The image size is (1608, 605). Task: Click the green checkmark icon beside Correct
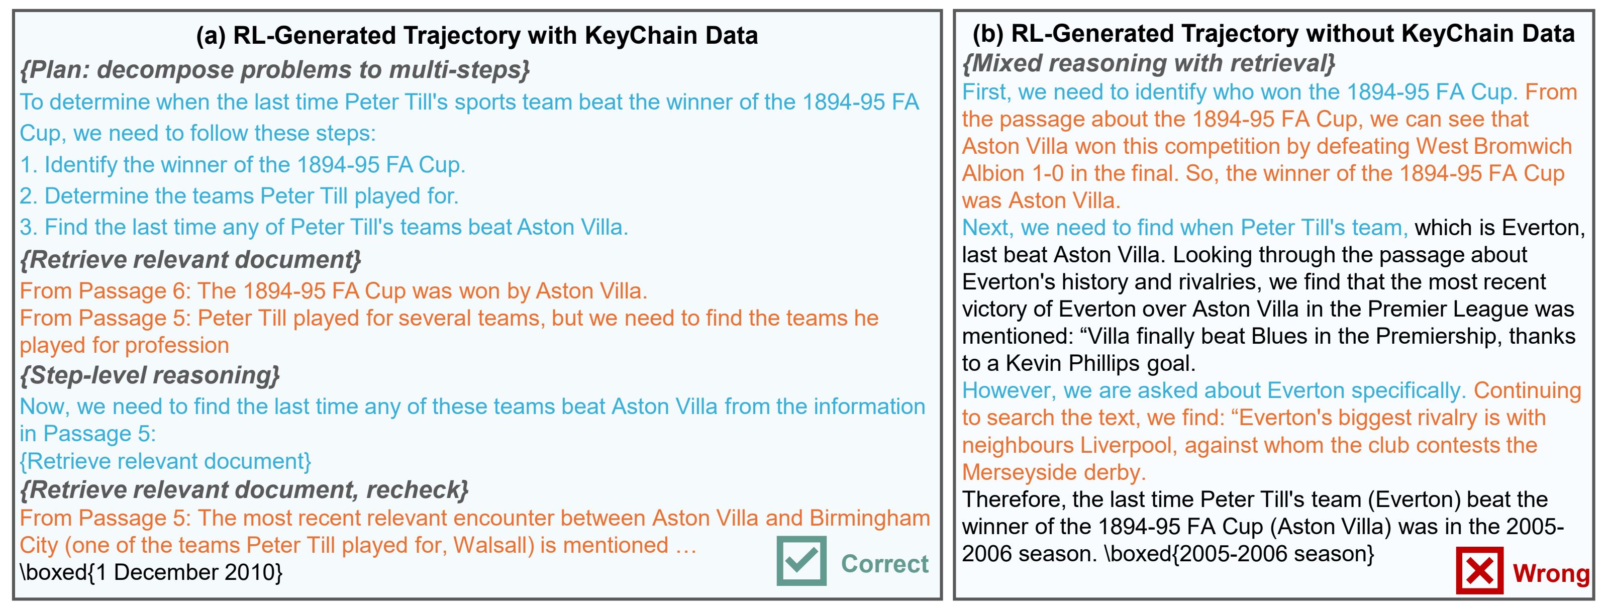point(801,561)
